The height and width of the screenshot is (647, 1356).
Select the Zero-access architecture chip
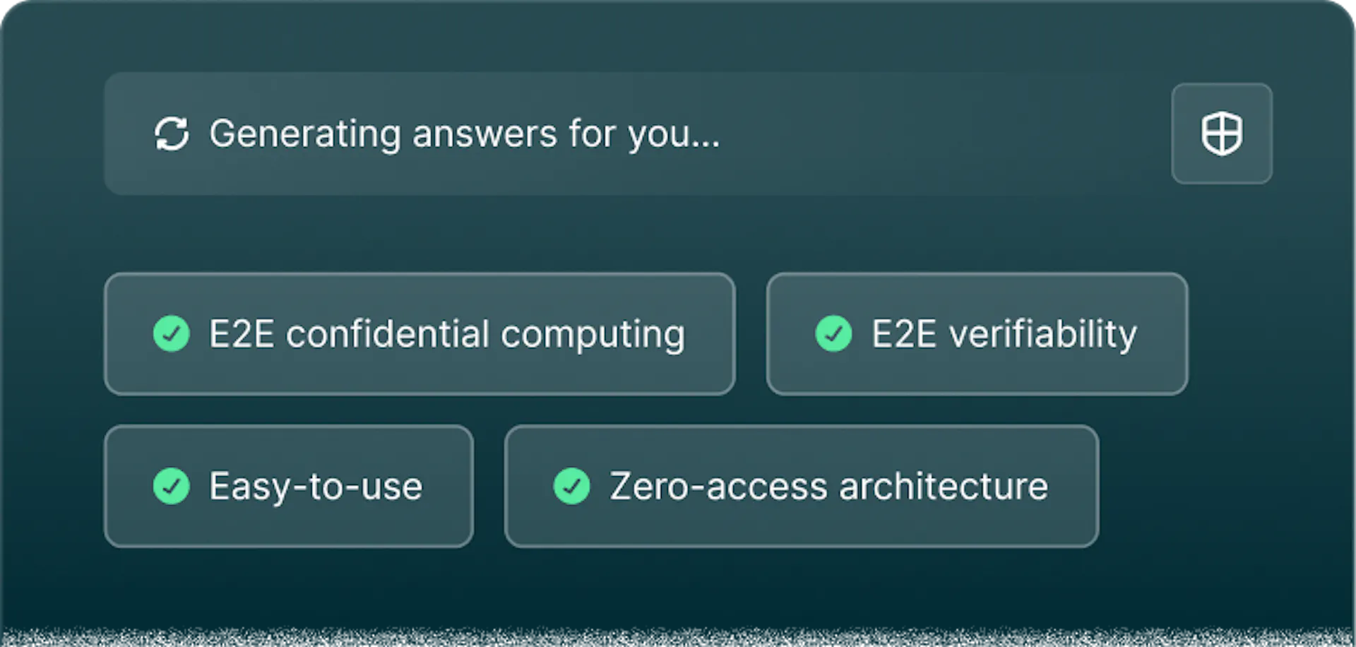pos(801,486)
